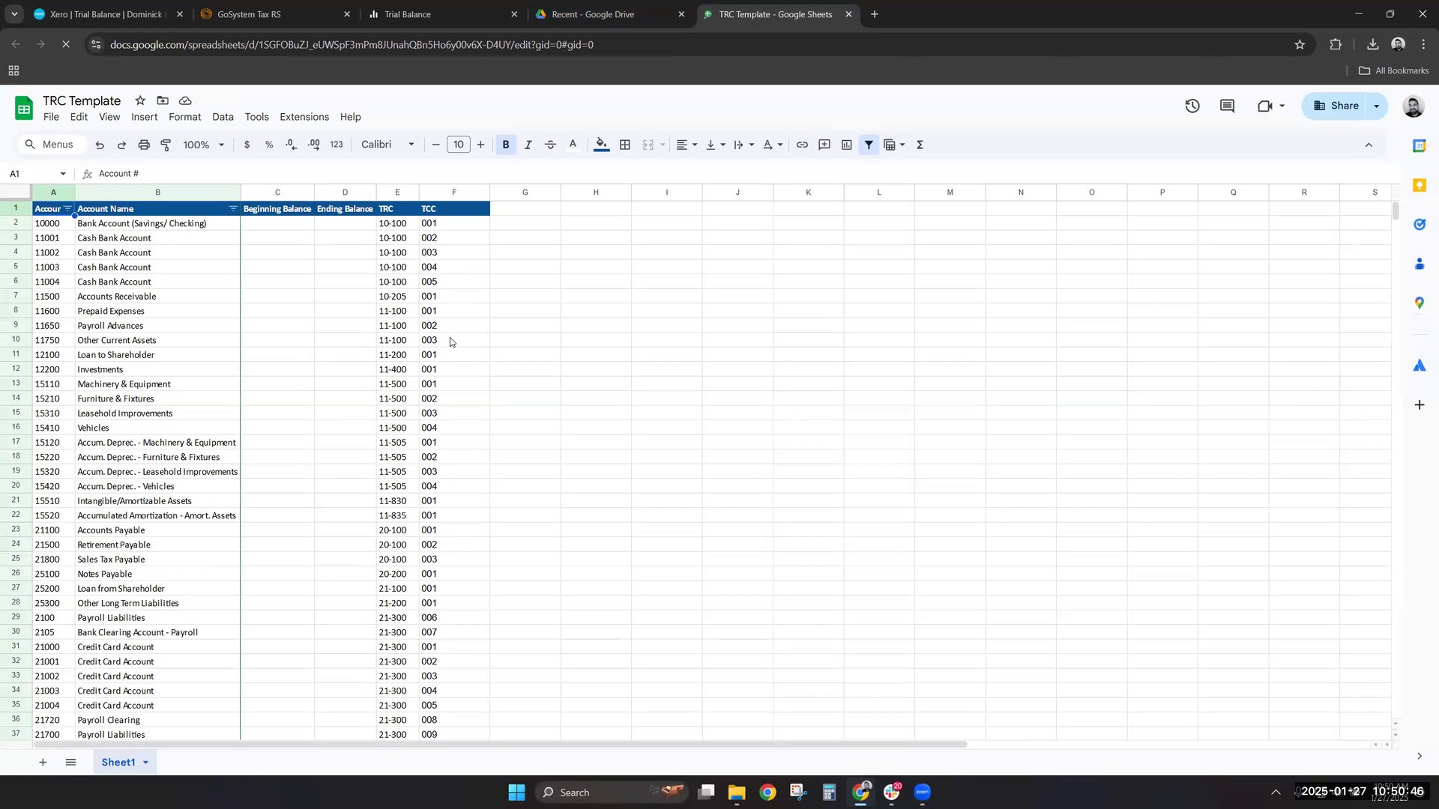Toggle italic formatting
This screenshot has height=809, width=1439.
pos(528,145)
